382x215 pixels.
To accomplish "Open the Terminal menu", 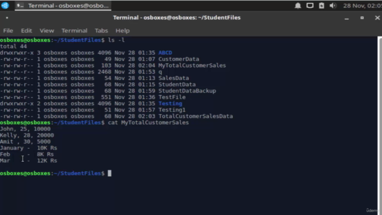I will (74, 30).
